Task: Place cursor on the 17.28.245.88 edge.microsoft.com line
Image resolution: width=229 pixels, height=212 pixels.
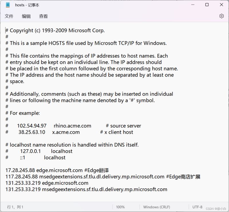Action: [57, 170]
